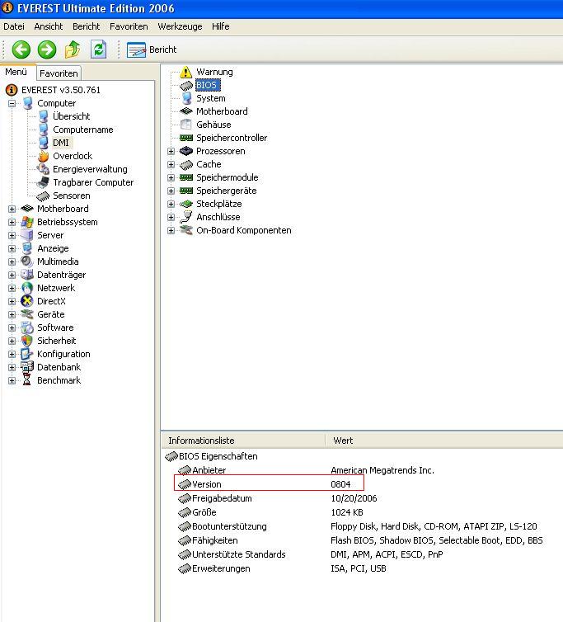
Task: Click the Speichercontroller memory icon
Action: (x=186, y=138)
